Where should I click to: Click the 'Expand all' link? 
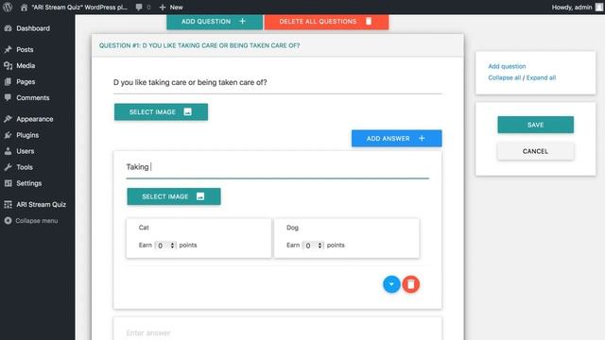[541, 77]
